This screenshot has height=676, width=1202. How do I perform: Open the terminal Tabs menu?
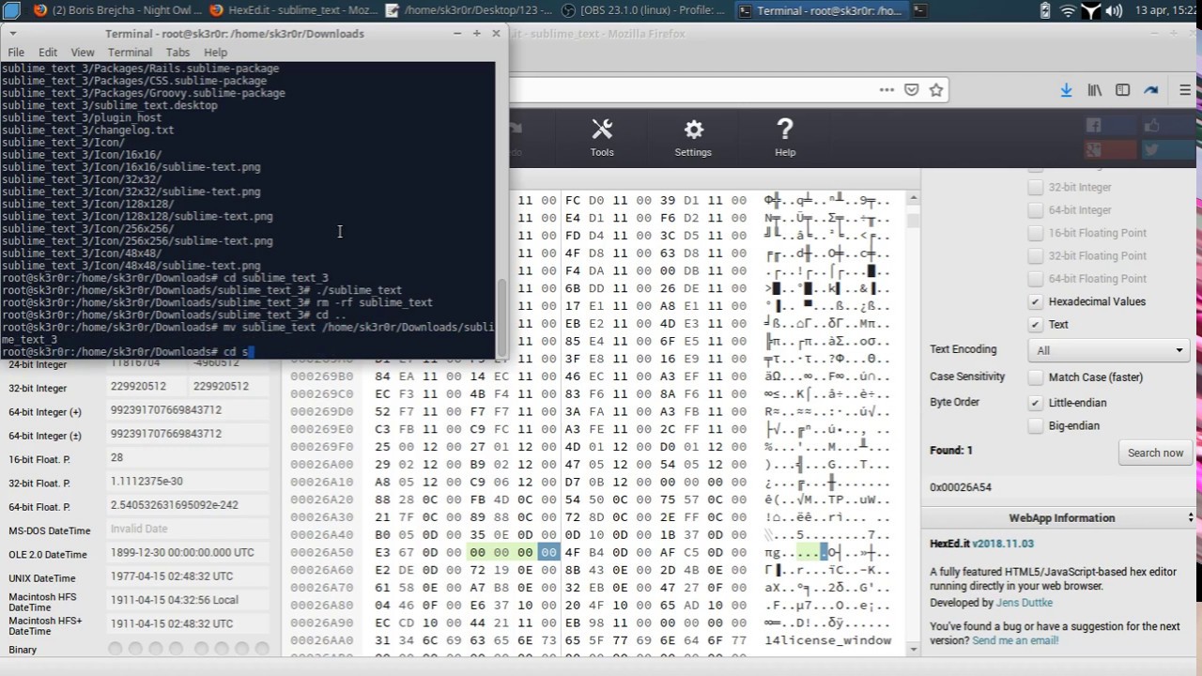coord(177,53)
